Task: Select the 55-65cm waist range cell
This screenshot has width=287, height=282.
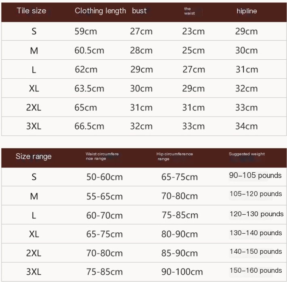Action: tap(105, 196)
